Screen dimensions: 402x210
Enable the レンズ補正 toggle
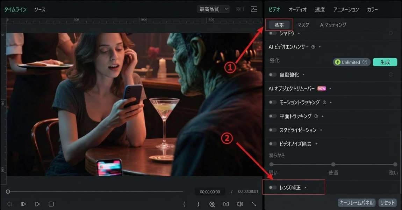[272, 187]
